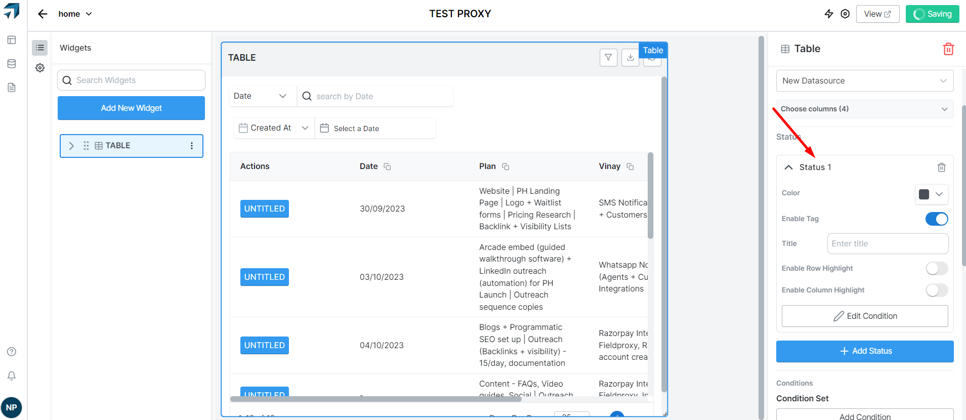
Task: Open the database icon in left sidebar
Action: pyautogui.click(x=12, y=64)
